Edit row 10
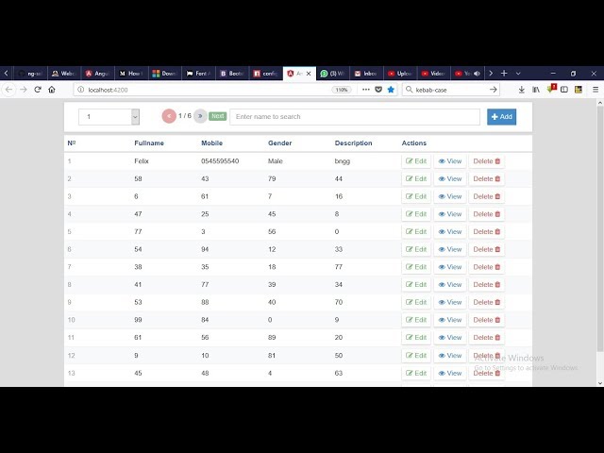The height and width of the screenshot is (453, 604). click(x=416, y=320)
